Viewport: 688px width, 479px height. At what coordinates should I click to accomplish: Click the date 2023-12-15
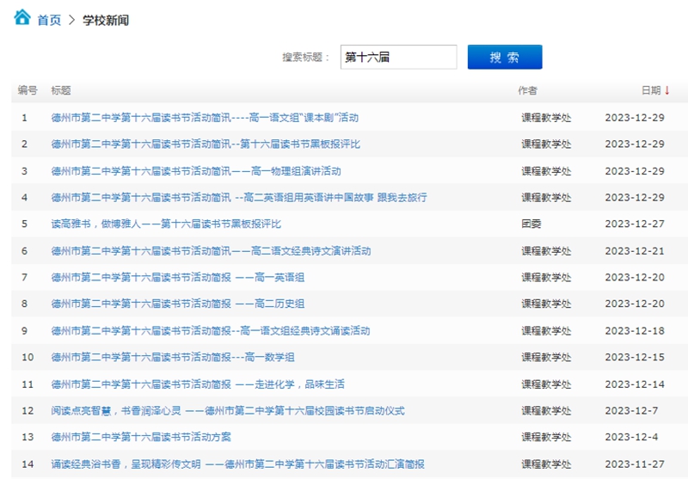click(x=635, y=357)
